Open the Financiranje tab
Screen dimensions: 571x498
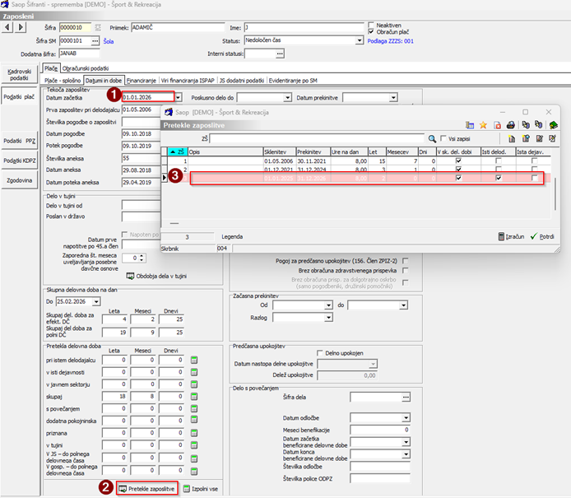coord(141,81)
